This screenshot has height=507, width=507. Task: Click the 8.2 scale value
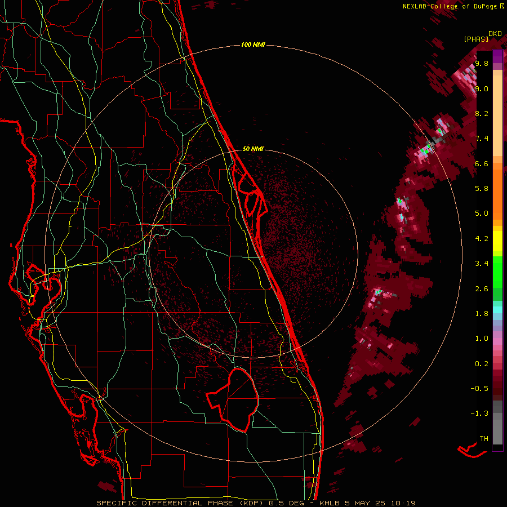coord(482,113)
